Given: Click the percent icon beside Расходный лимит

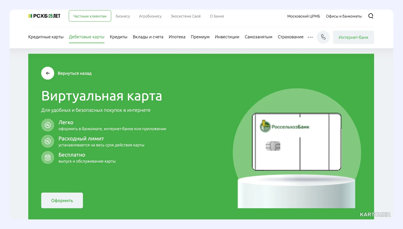Looking at the screenshot, I should point(48,141).
